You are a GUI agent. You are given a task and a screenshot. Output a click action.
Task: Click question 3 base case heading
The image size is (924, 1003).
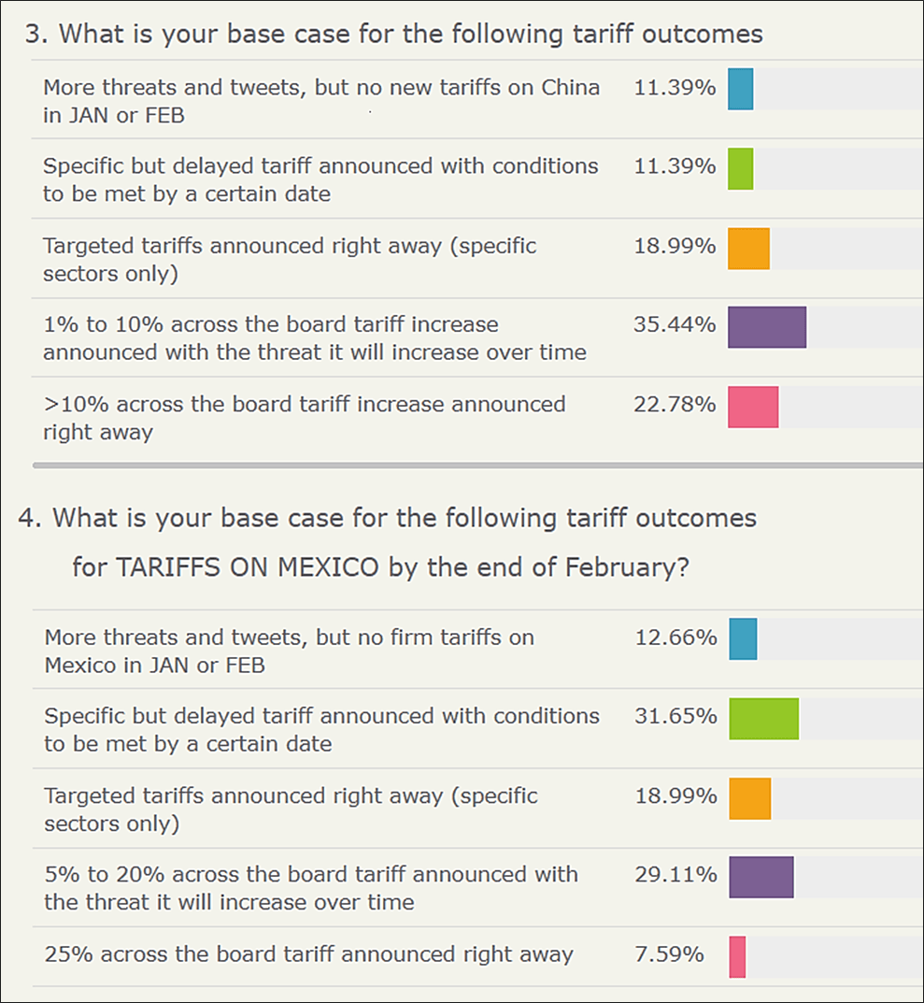(x=393, y=35)
